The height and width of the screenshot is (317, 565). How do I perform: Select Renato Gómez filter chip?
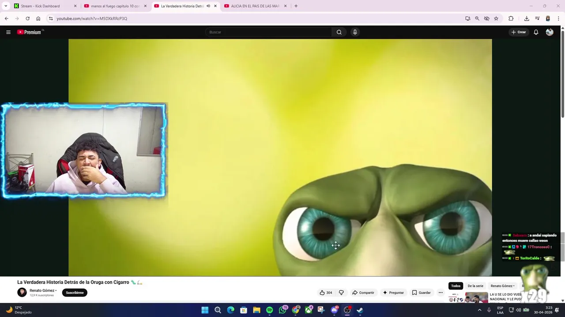[502, 286]
